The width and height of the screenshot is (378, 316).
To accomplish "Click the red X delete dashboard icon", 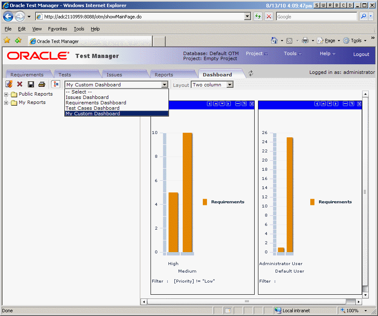I will 20,84.
